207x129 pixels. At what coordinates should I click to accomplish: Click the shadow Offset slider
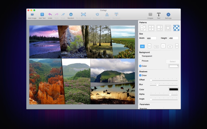tap(164, 80)
